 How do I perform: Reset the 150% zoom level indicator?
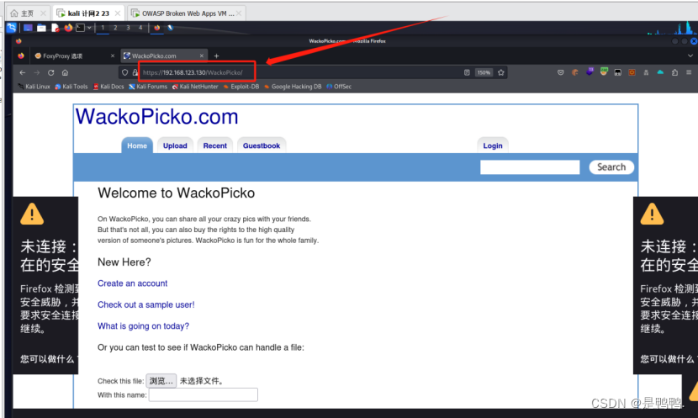(484, 72)
